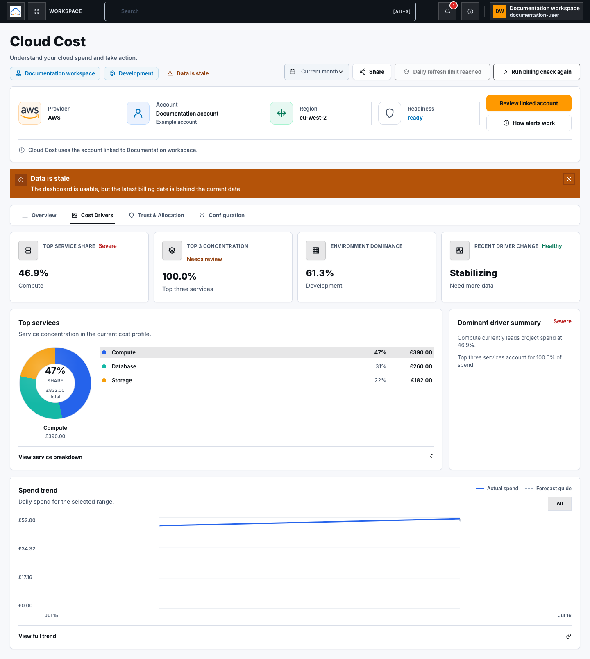
Task: Select the Storage service row
Action: pos(267,380)
